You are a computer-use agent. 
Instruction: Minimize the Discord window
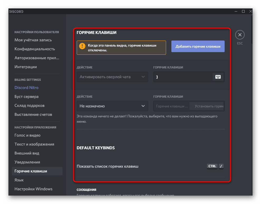tap(236, 11)
